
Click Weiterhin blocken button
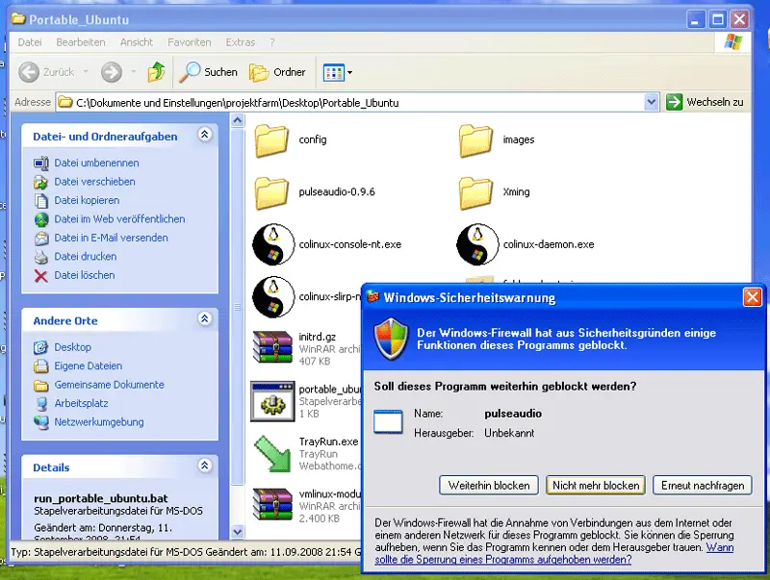(x=489, y=486)
